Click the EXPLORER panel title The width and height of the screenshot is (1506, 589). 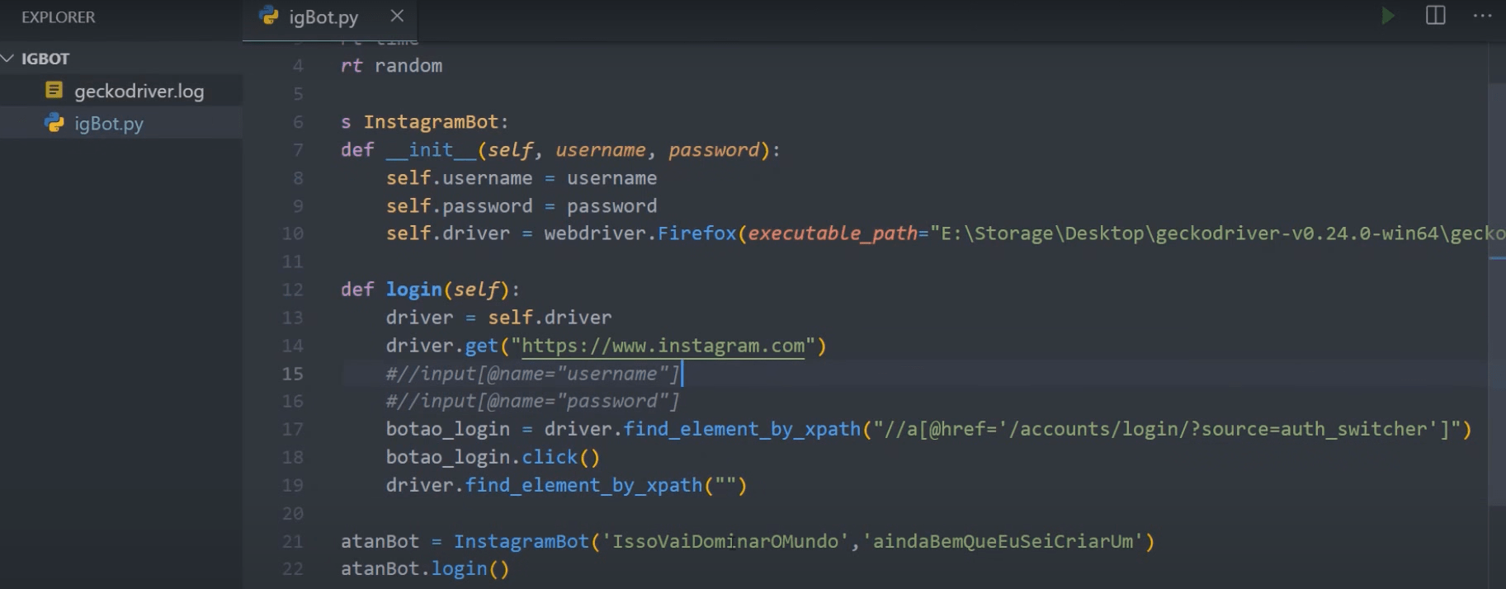(58, 17)
